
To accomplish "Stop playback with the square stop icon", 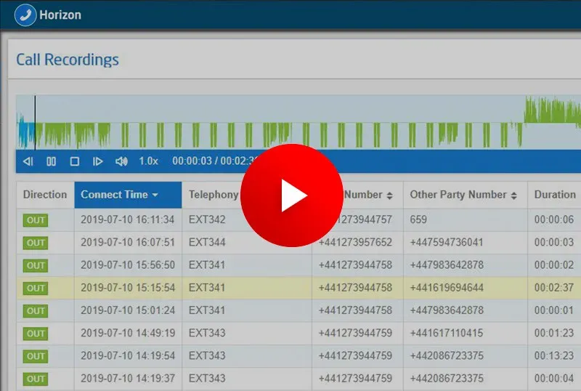I will point(75,161).
